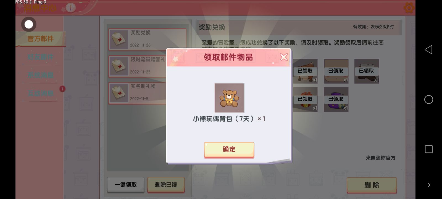This screenshot has height=199, width=442.
Task: Select the 官方邮件 tab
Action: (41, 39)
